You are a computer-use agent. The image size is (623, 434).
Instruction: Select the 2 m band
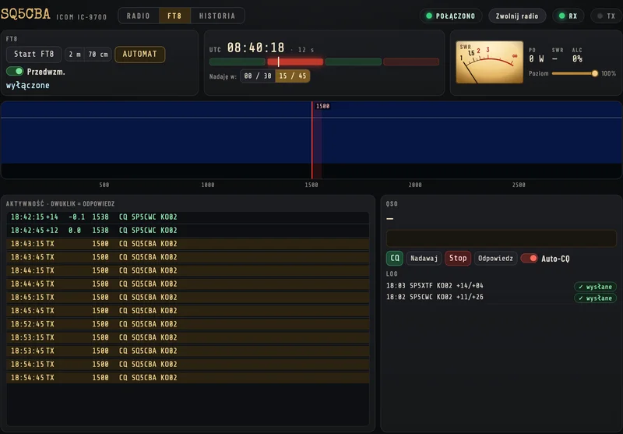tap(74, 55)
